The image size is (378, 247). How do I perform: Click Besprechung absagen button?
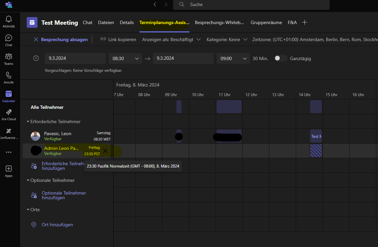[x=61, y=39]
